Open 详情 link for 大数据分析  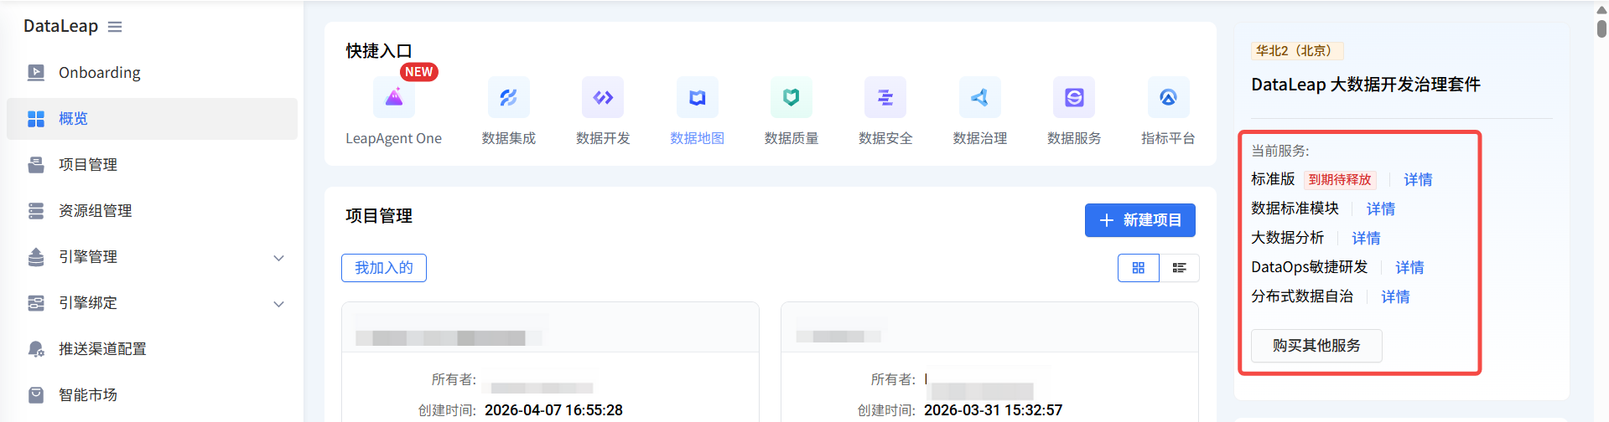tap(1366, 239)
